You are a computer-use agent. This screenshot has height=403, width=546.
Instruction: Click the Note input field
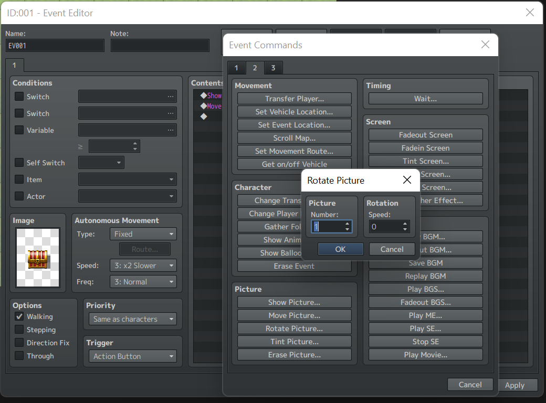[160, 45]
